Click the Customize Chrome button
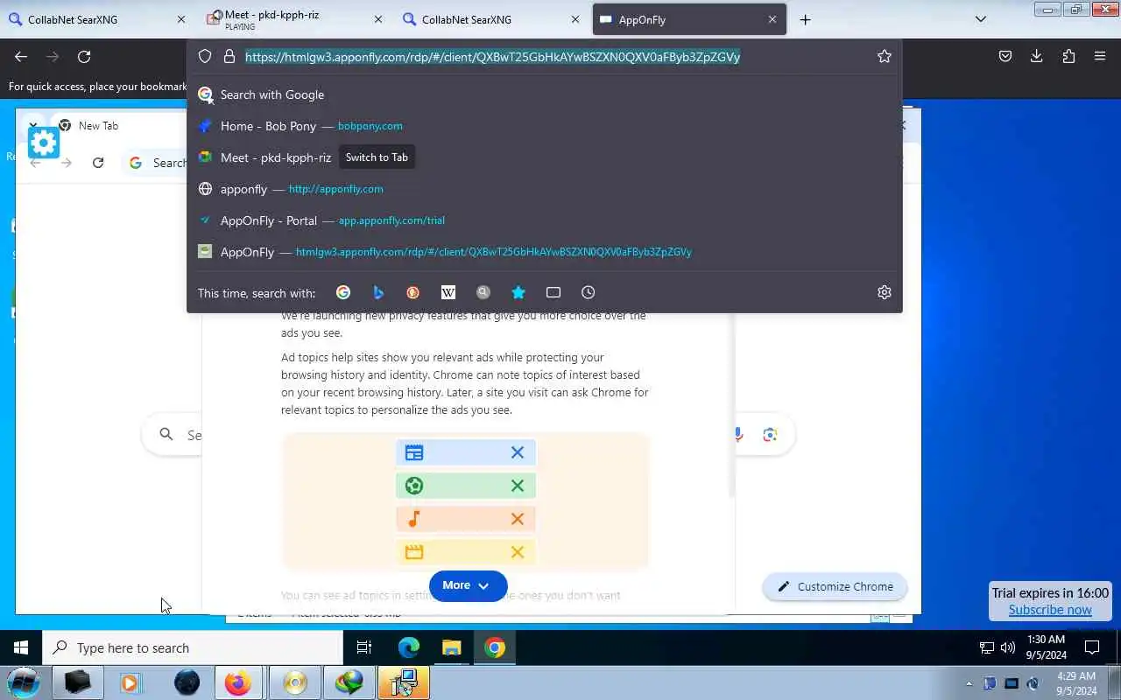The image size is (1121, 700). point(835,586)
